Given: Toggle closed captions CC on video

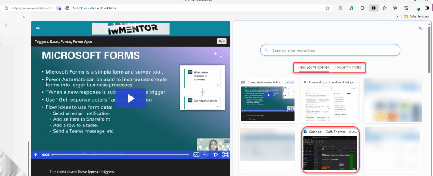Looking at the screenshot, I should pyautogui.click(x=196, y=155).
